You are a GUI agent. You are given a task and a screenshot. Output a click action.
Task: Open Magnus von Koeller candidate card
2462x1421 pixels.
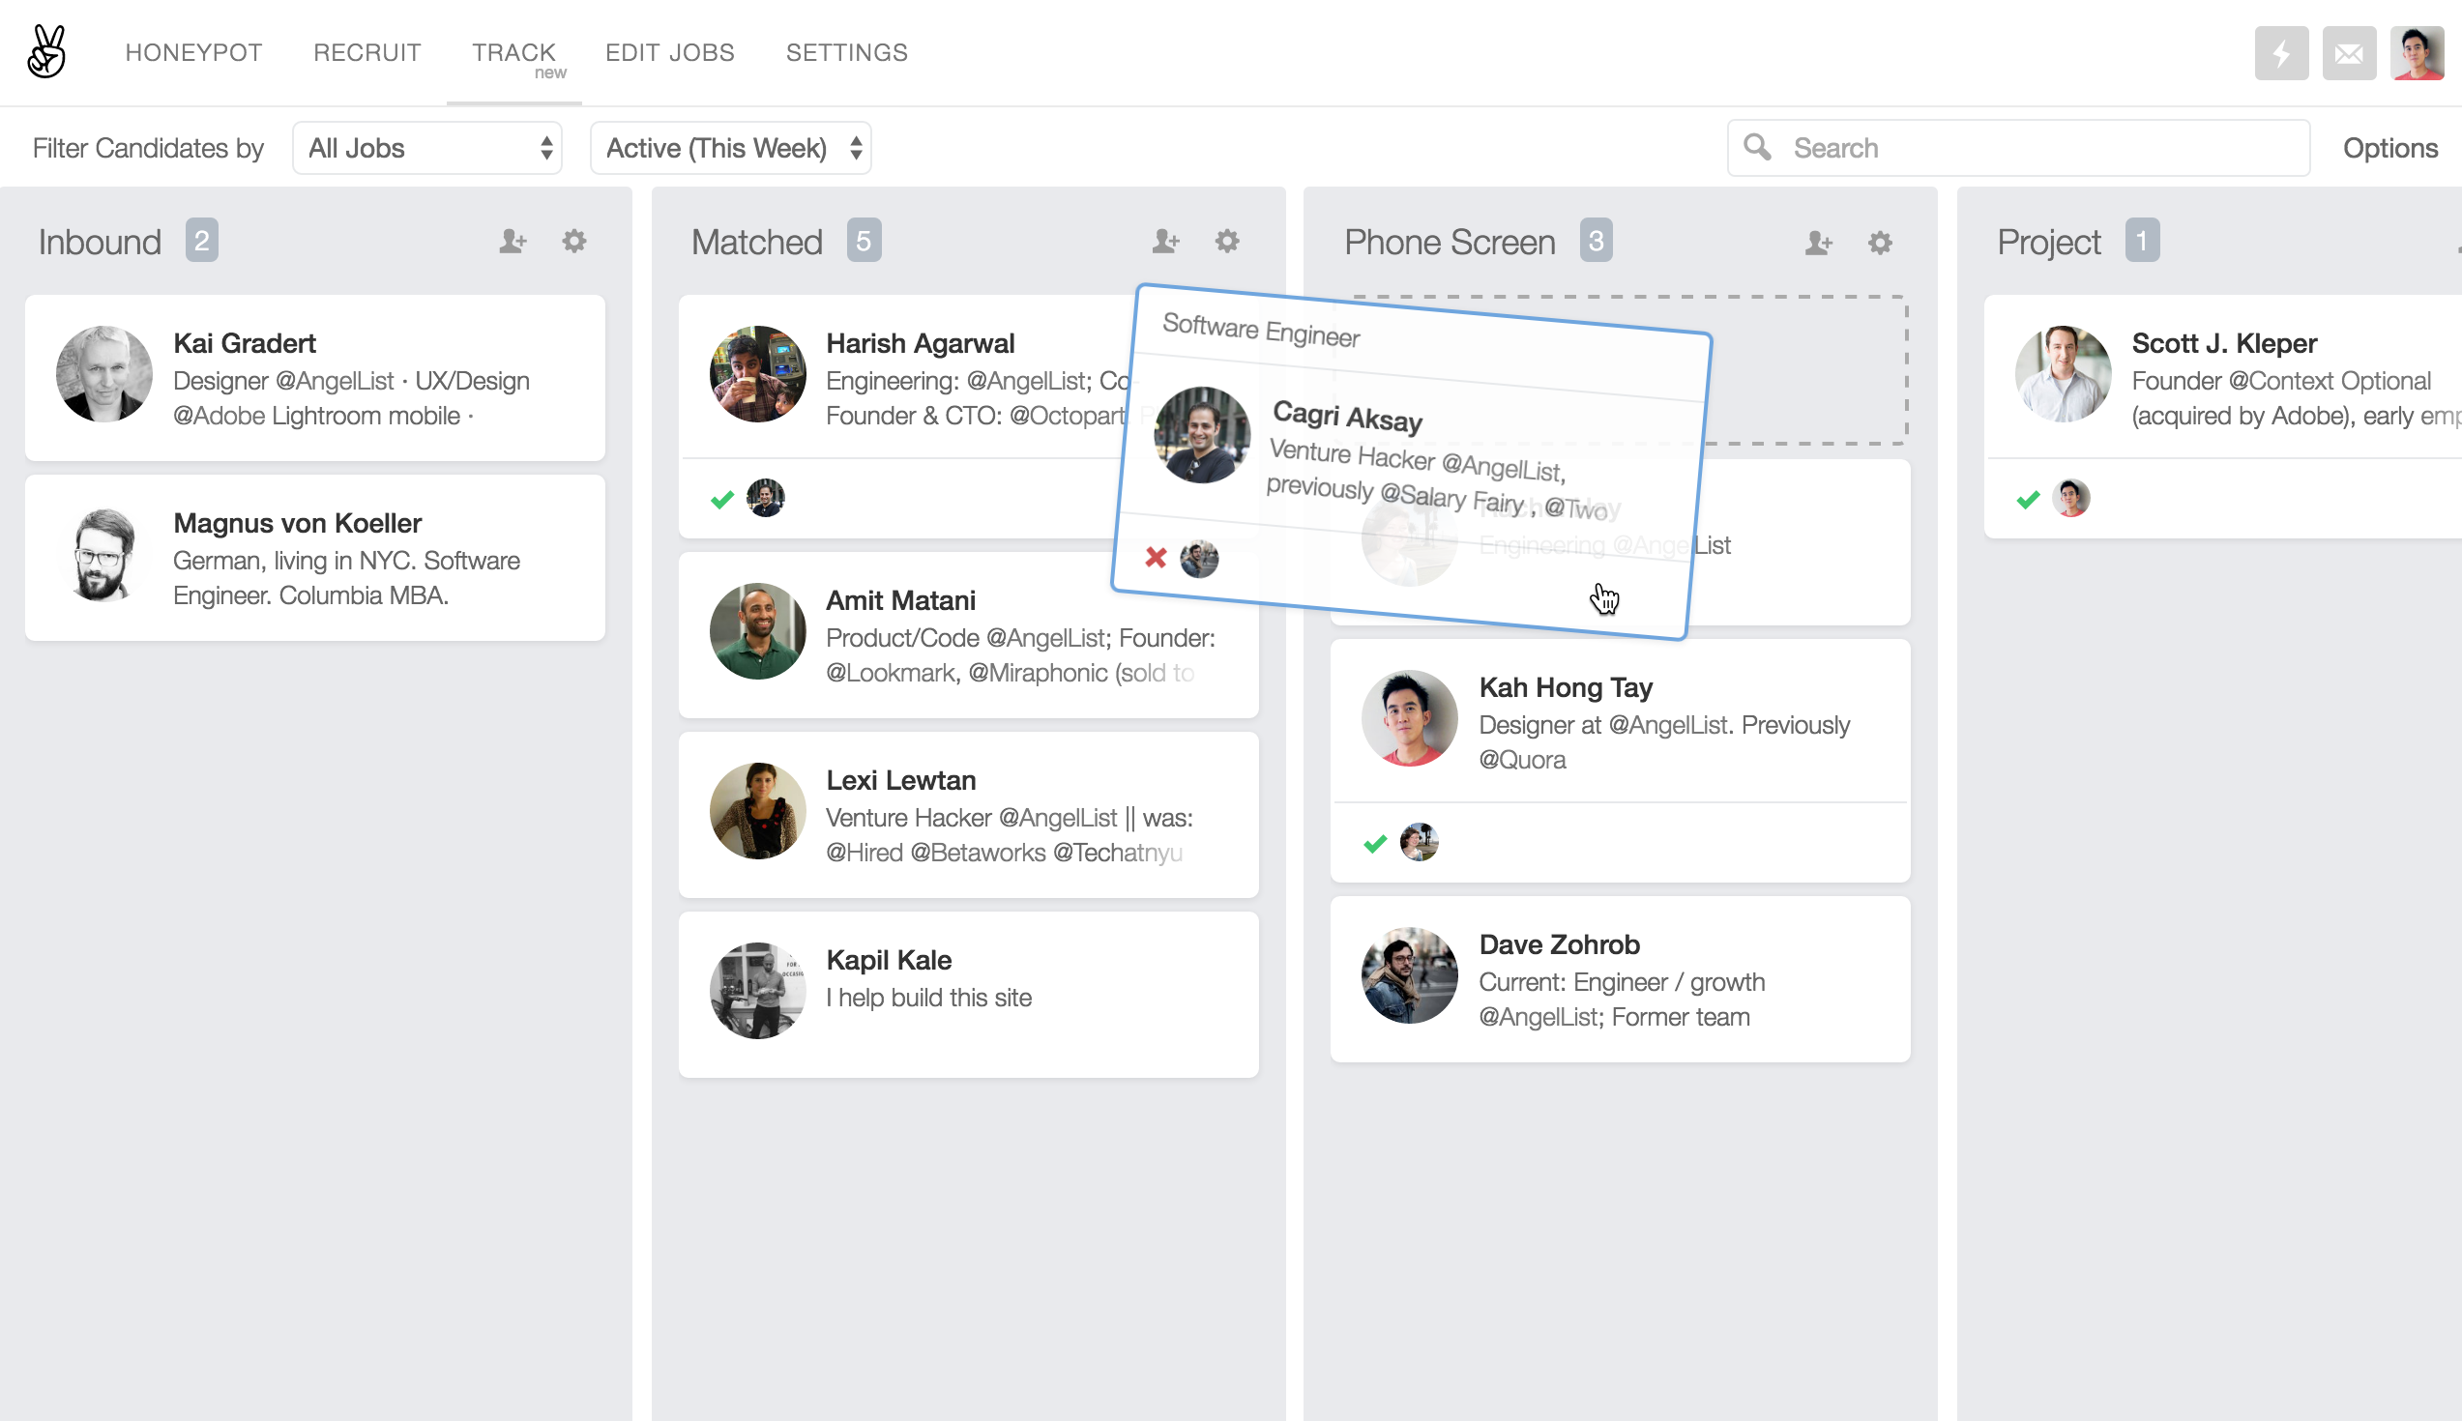[314, 559]
